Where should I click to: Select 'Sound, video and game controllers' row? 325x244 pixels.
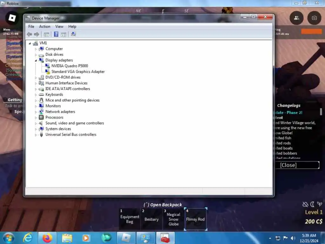pos(75,123)
